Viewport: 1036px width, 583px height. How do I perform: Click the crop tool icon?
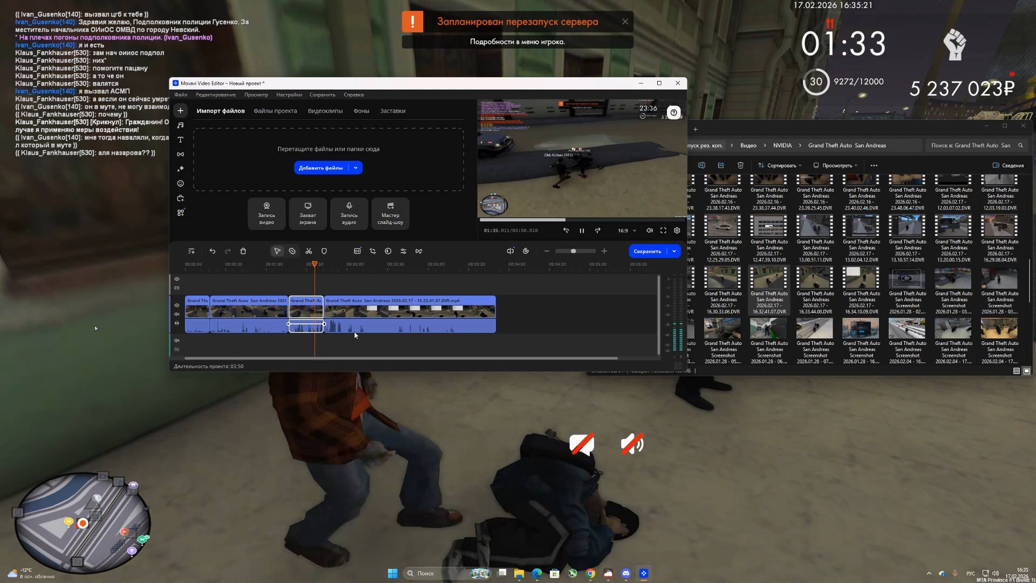372,251
